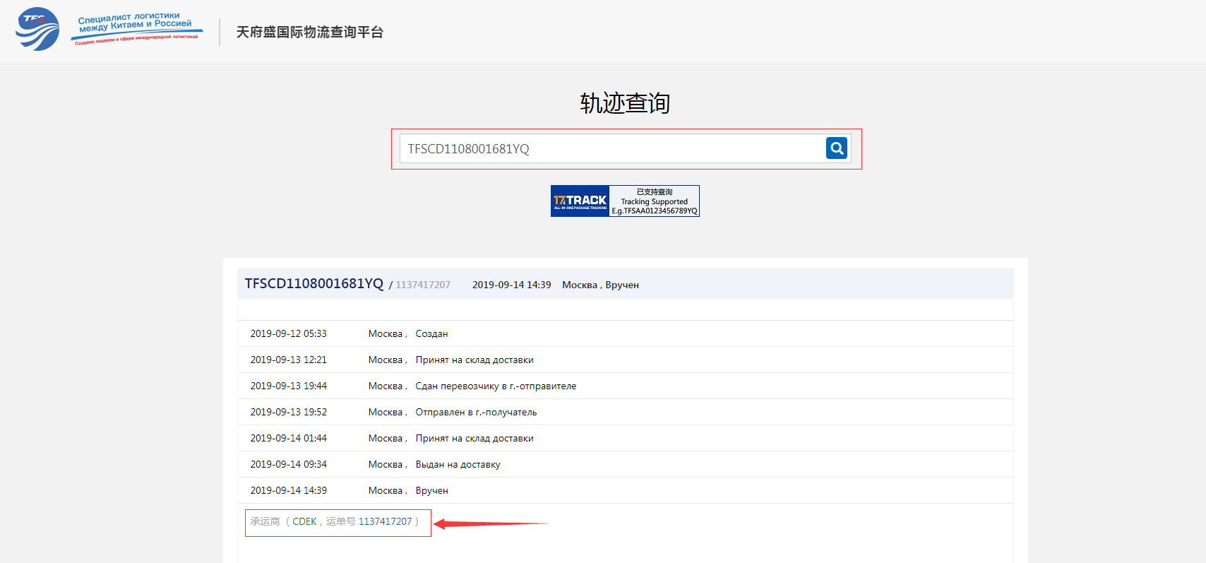
Task: Click the Москва, Вручен status in header
Action: click(x=600, y=285)
